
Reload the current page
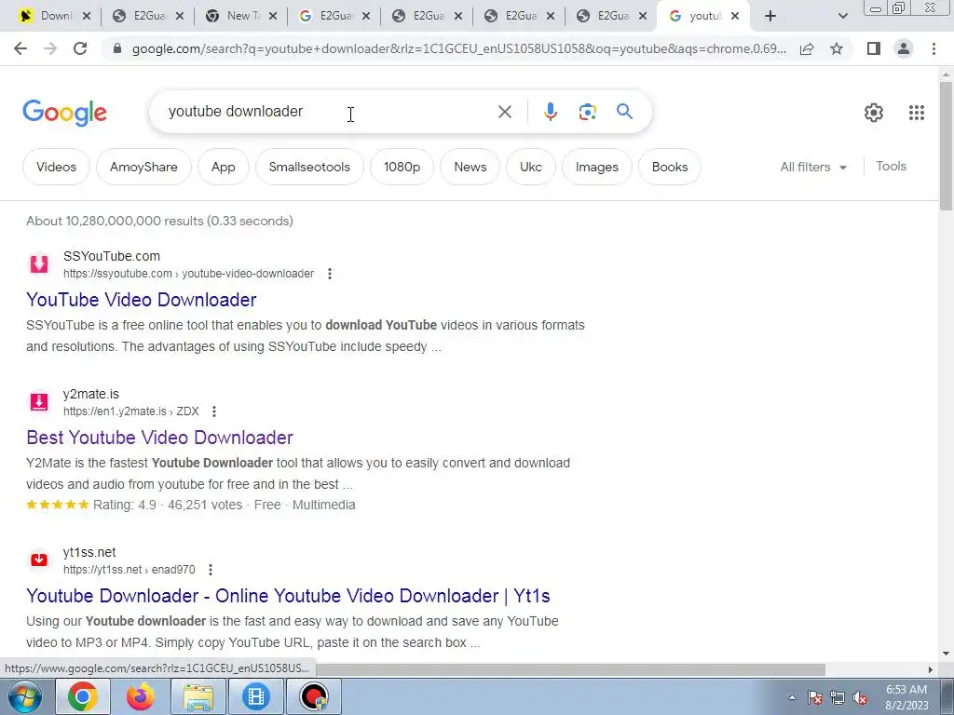(x=80, y=48)
